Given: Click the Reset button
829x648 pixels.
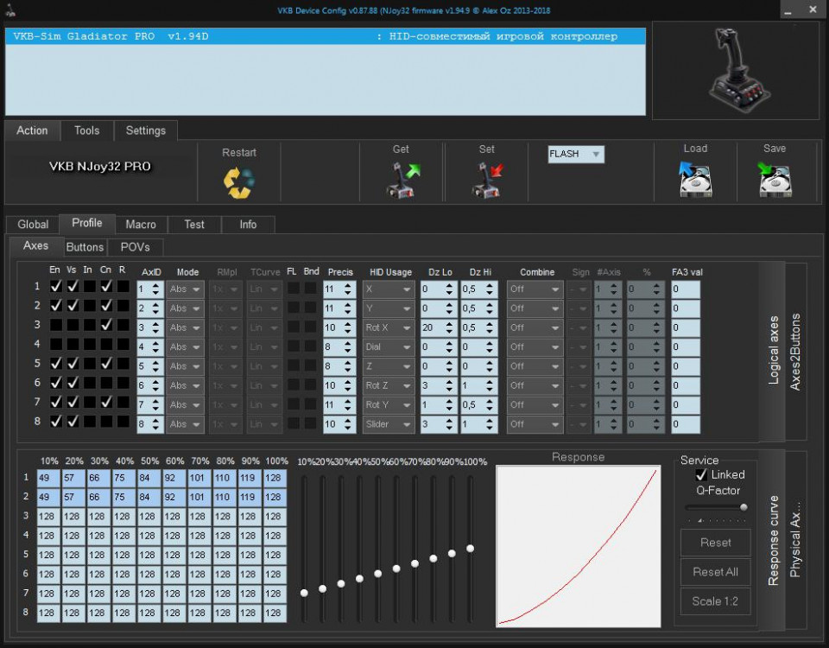Looking at the screenshot, I should pos(715,543).
